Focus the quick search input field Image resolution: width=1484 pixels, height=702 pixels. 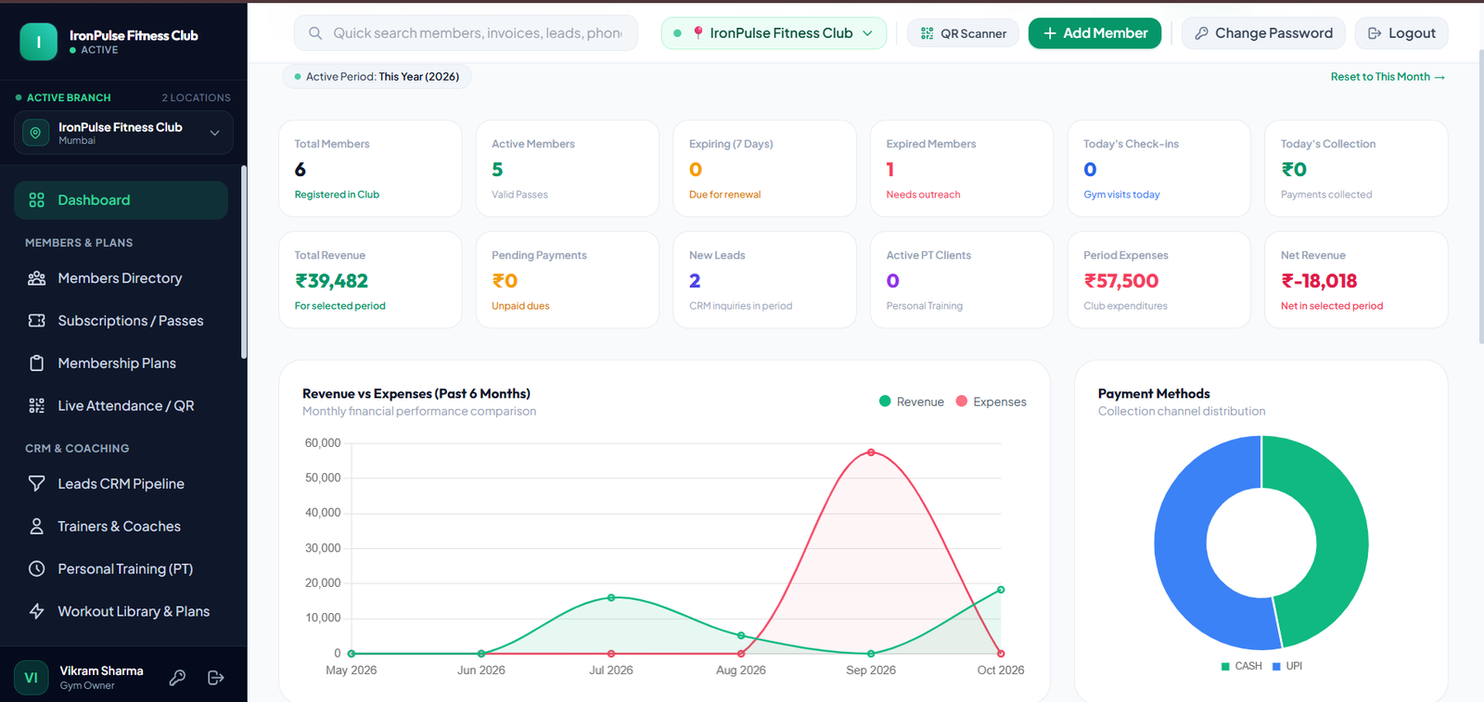[x=466, y=33]
